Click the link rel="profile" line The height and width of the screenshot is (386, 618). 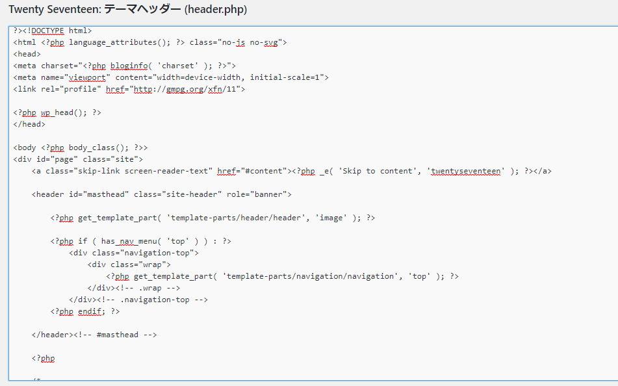pos(129,89)
